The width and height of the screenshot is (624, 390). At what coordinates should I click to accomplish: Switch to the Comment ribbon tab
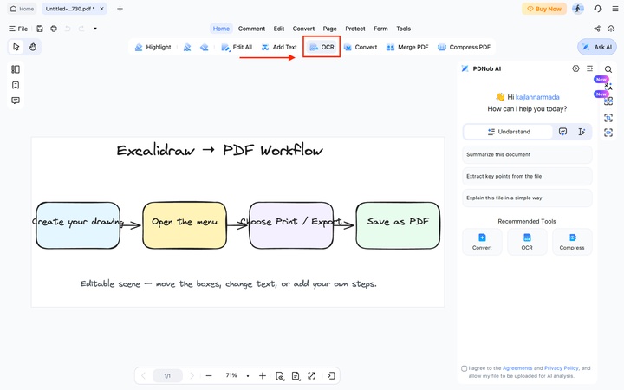coord(251,29)
